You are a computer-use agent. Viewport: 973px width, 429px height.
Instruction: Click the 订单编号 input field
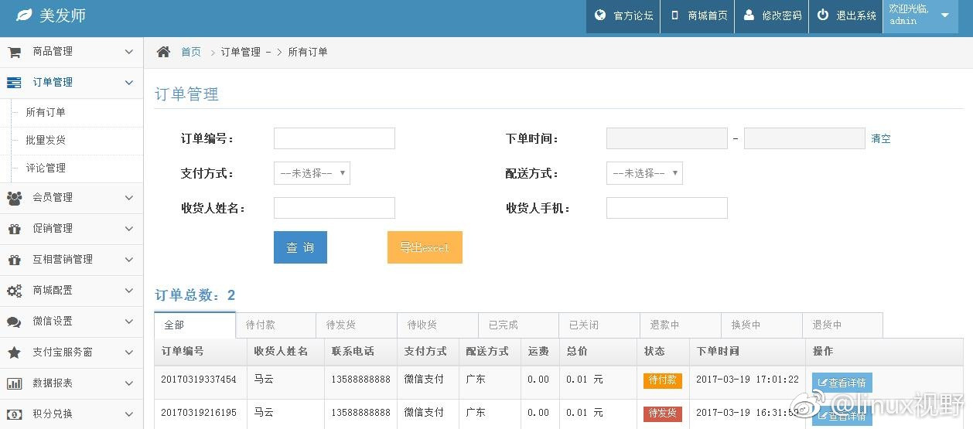pos(334,138)
